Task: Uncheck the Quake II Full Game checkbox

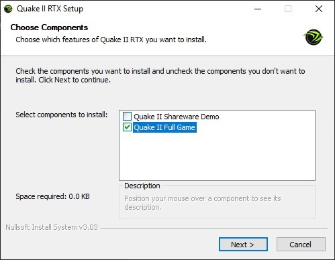Action: click(x=127, y=127)
